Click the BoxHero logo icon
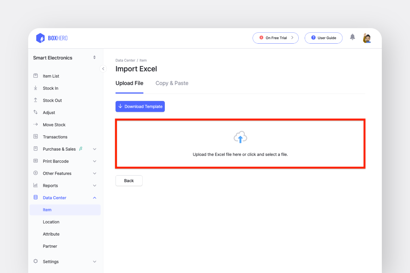Screen dimensions: 410x273 (x=41, y=38)
